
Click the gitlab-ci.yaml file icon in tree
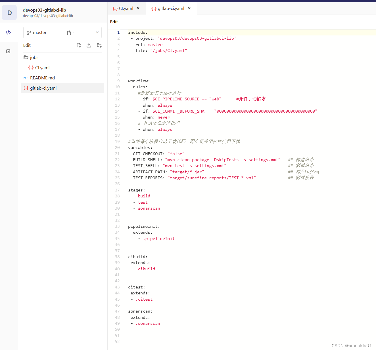click(x=26, y=88)
